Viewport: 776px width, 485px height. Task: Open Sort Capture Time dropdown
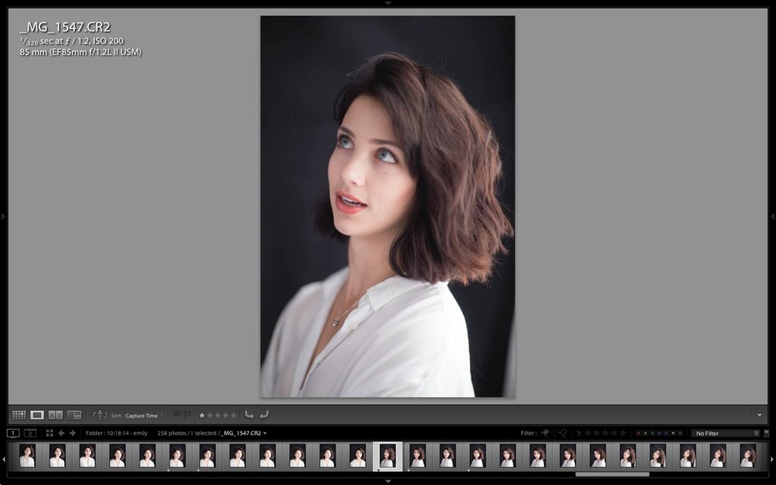[x=144, y=416]
